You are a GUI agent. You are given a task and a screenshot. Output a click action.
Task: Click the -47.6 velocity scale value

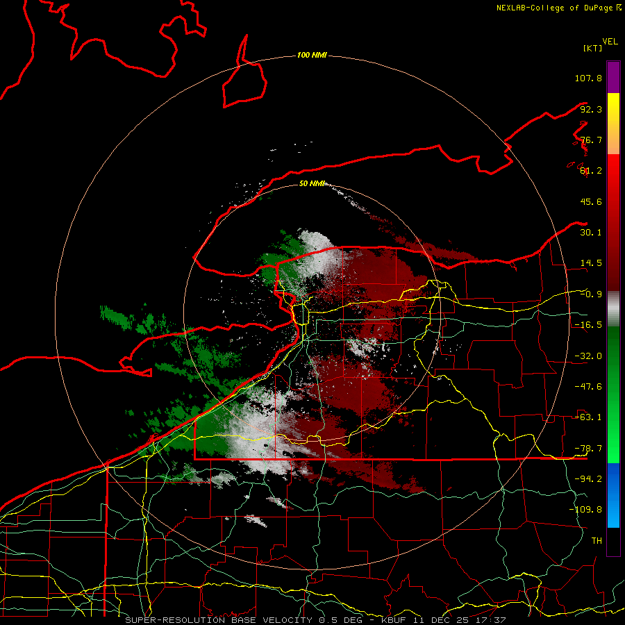click(588, 387)
